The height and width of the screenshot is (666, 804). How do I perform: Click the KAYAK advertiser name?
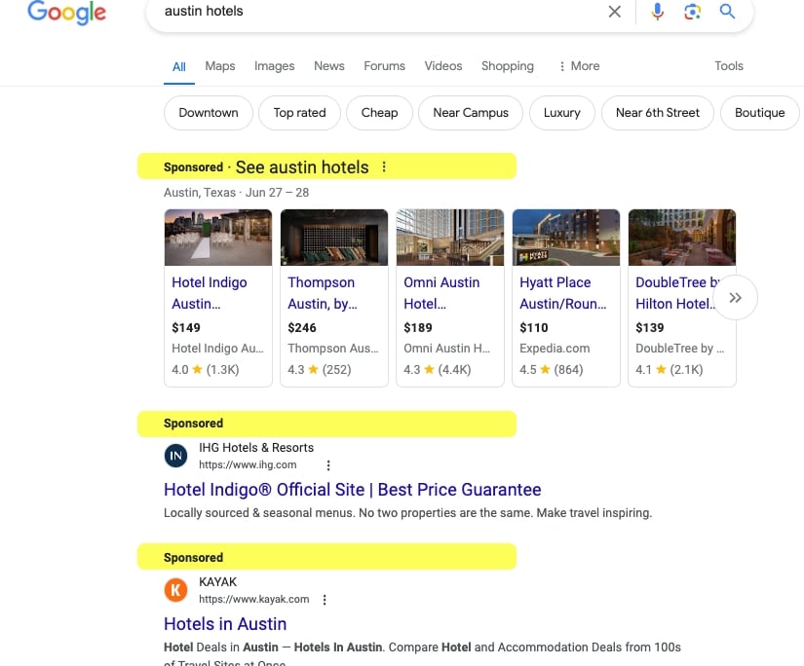tap(218, 582)
